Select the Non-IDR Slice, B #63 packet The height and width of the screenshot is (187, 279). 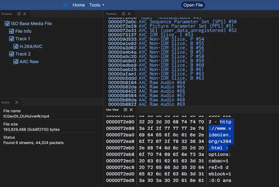tap(156, 78)
